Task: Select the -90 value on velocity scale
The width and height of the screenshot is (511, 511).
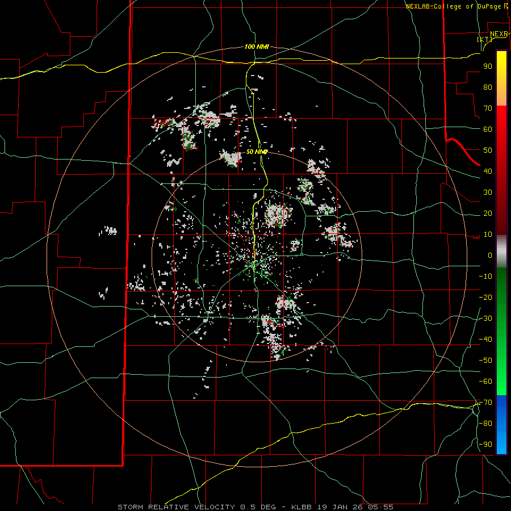Action: point(485,445)
